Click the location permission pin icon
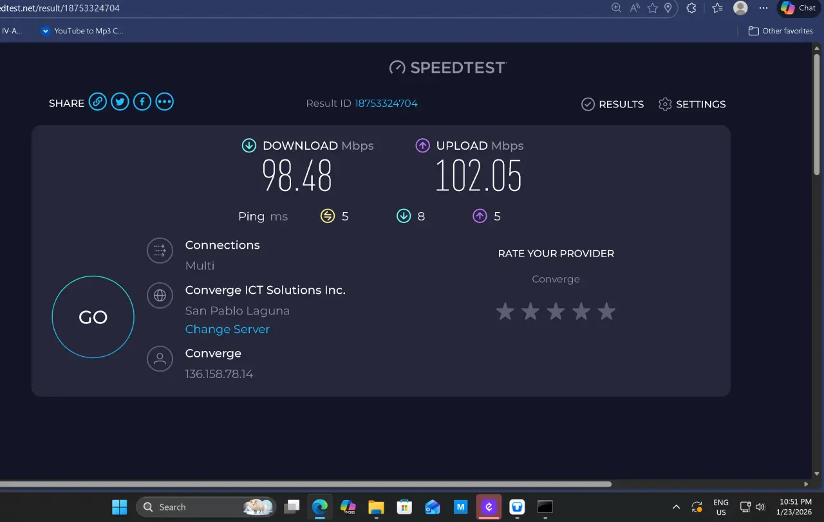 click(668, 8)
